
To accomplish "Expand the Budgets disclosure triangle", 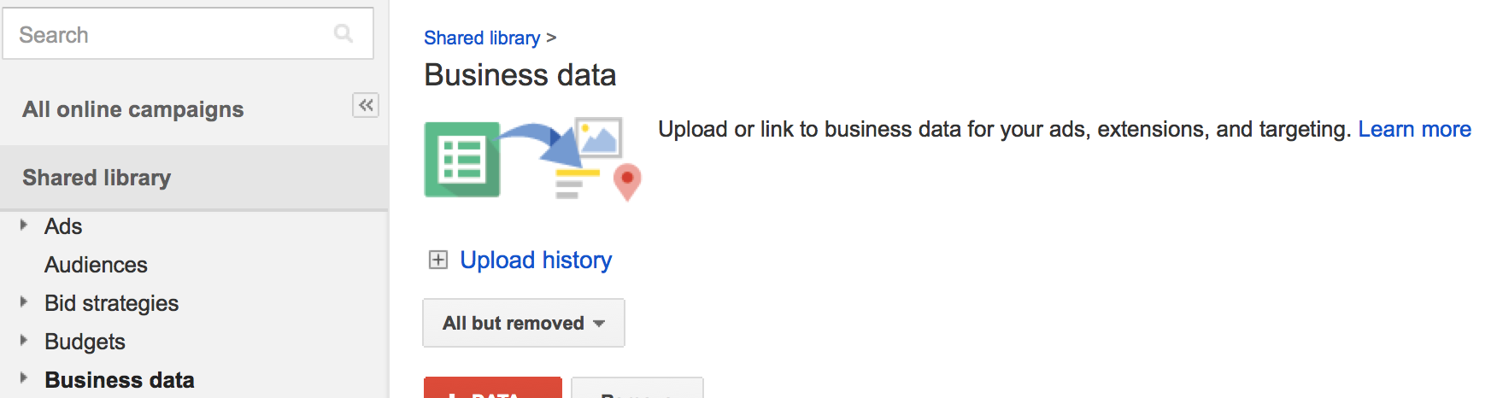I will (x=24, y=340).
